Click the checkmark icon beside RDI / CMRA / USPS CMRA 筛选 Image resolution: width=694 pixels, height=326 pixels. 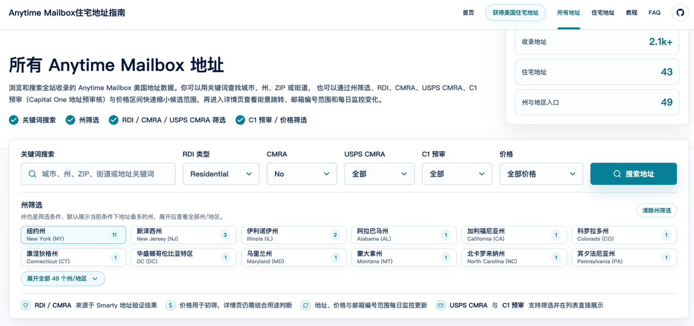[114, 120]
